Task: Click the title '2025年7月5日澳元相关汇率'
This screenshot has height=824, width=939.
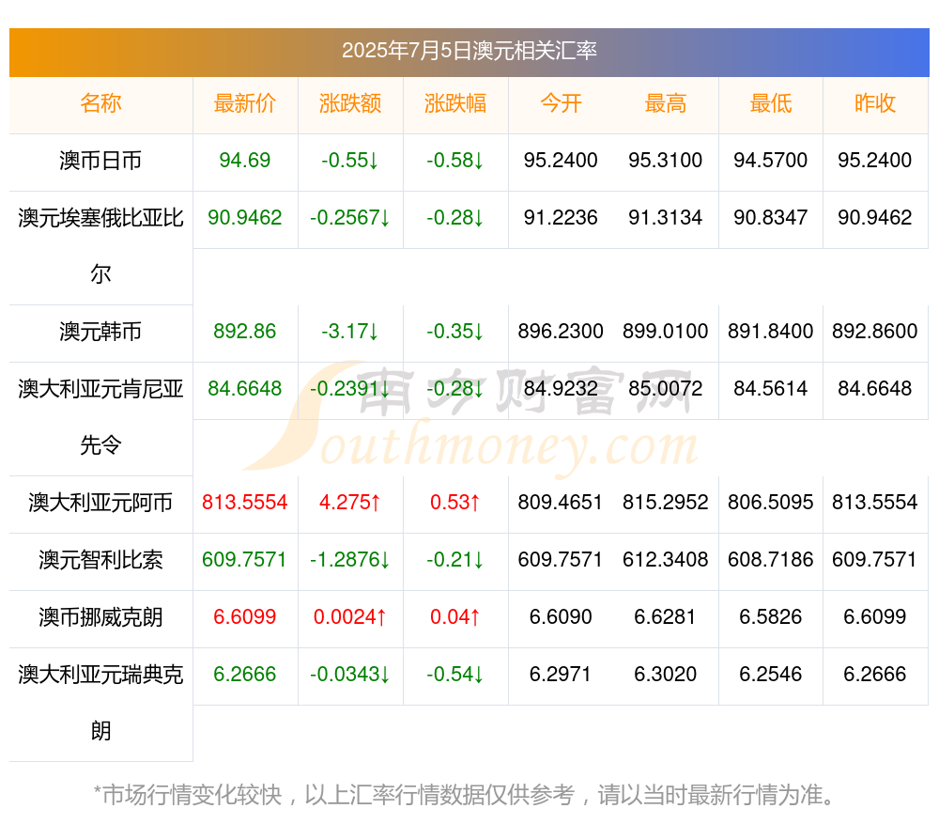Action: (469, 51)
